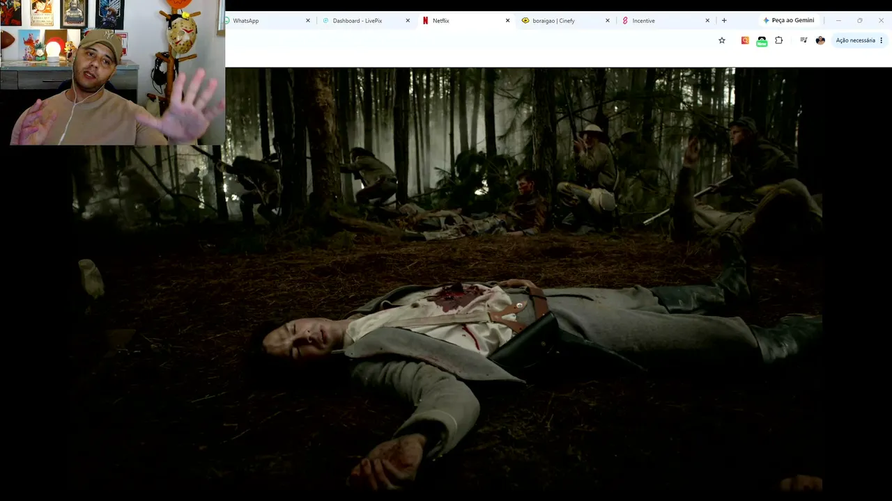Viewport: 892px width, 501px height.
Task: Open the boraigao | Cinefy tab
Action: (x=565, y=21)
